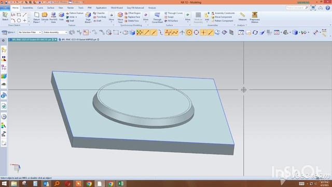This screenshot has height=187, width=332.
Task: Toggle the Arc Center snap point
Action: pyautogui.click(x=189, y=32)
